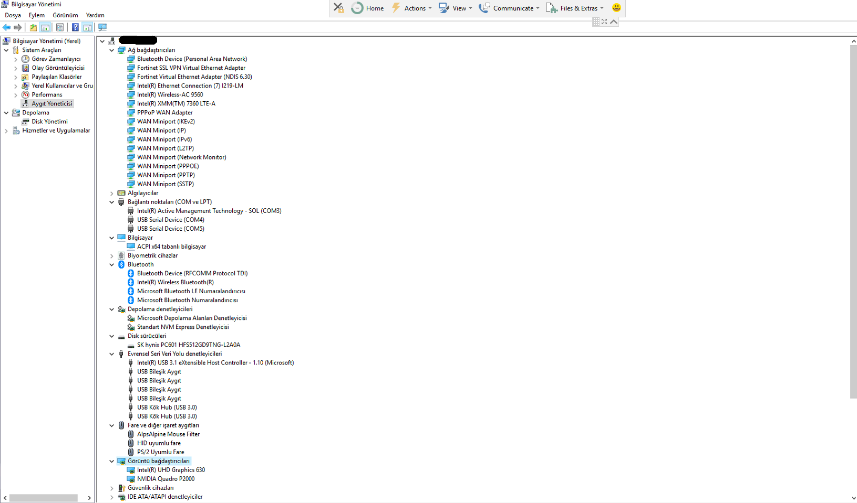857x503 pixels.
Task: Expand Hizmetler ve Uygulamalar in the left tree
Action: tap(6, 131)
